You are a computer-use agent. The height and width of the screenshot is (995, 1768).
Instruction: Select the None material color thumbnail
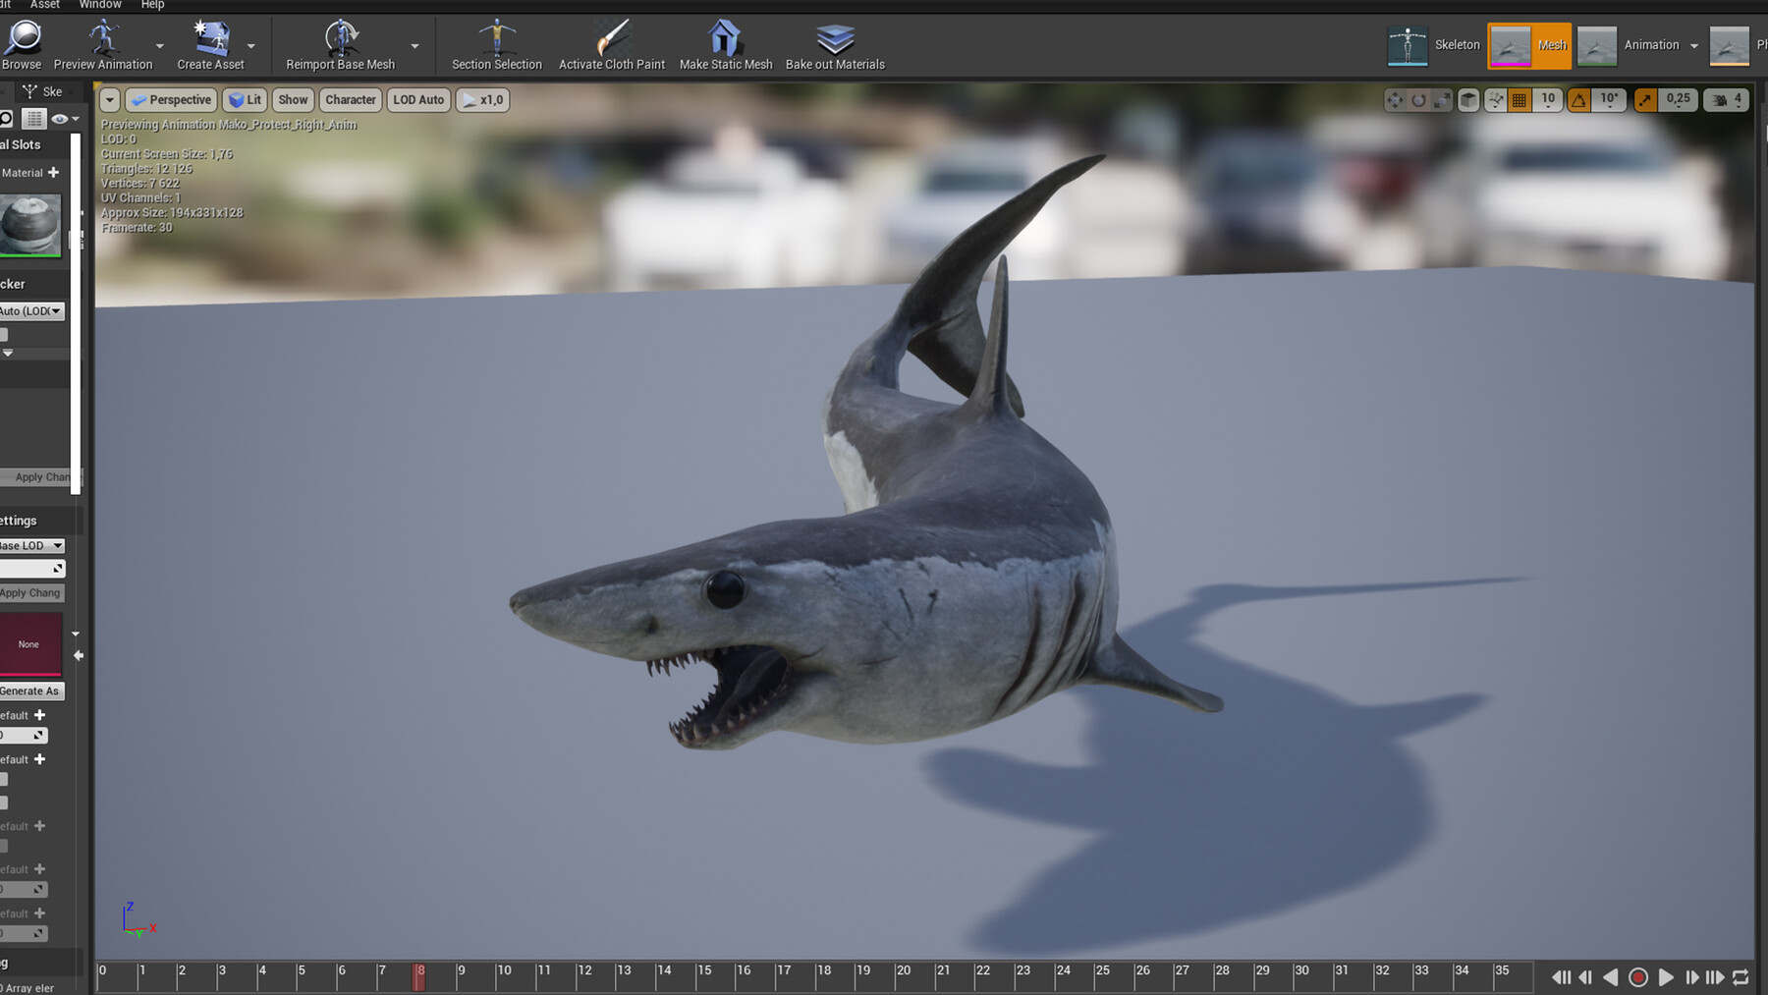[28, 643]
